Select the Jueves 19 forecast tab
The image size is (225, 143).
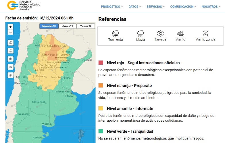point(68,26)
